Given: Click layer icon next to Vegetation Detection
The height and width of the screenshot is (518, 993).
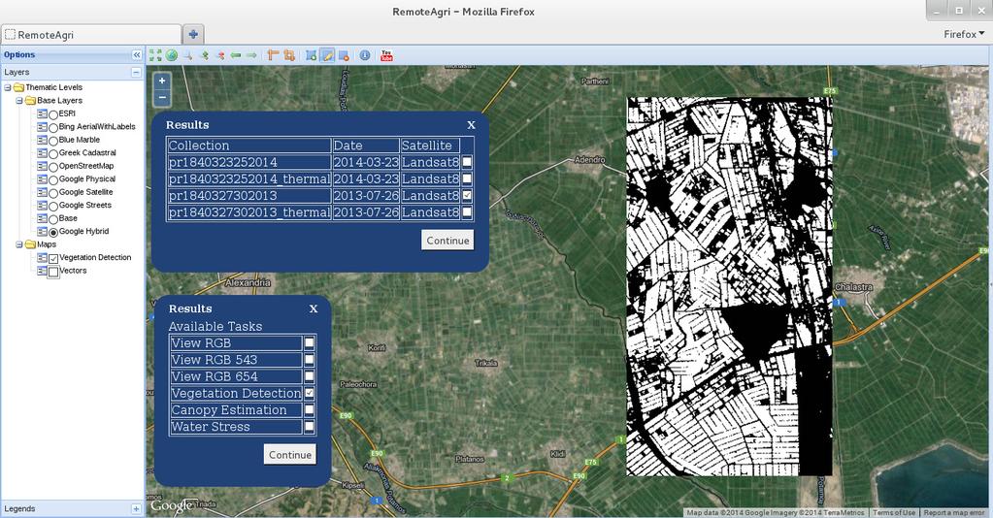Looking at the screenshot, I should click(43, 258).
